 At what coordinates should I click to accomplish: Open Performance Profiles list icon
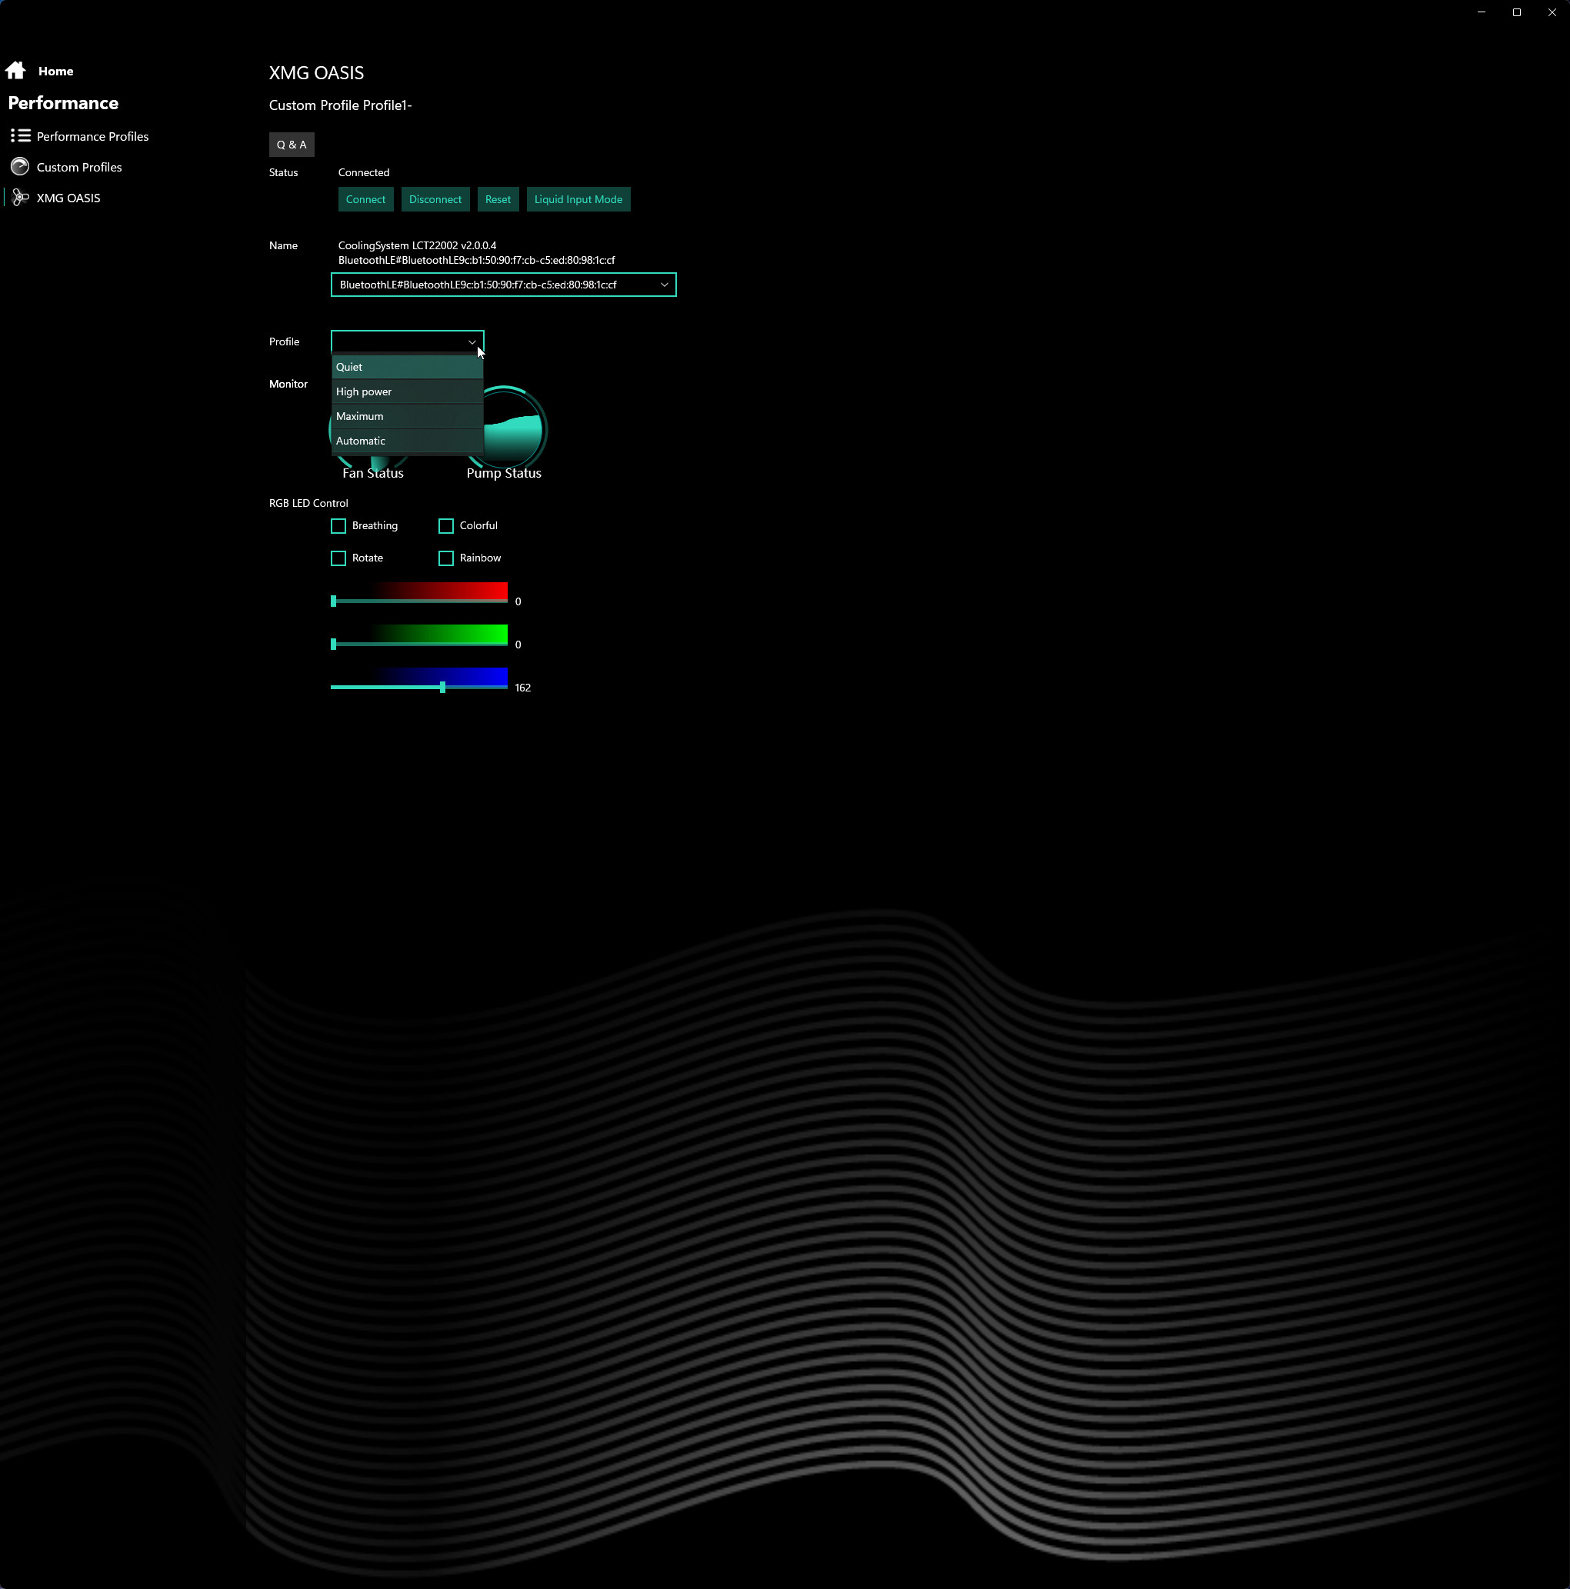[x=21, y=135]
